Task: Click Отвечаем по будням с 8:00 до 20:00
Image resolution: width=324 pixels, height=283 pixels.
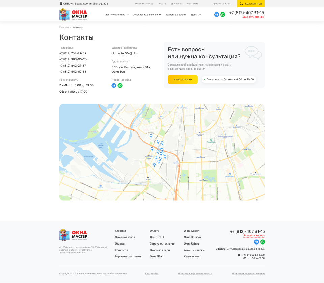Action: pos(229,79)
